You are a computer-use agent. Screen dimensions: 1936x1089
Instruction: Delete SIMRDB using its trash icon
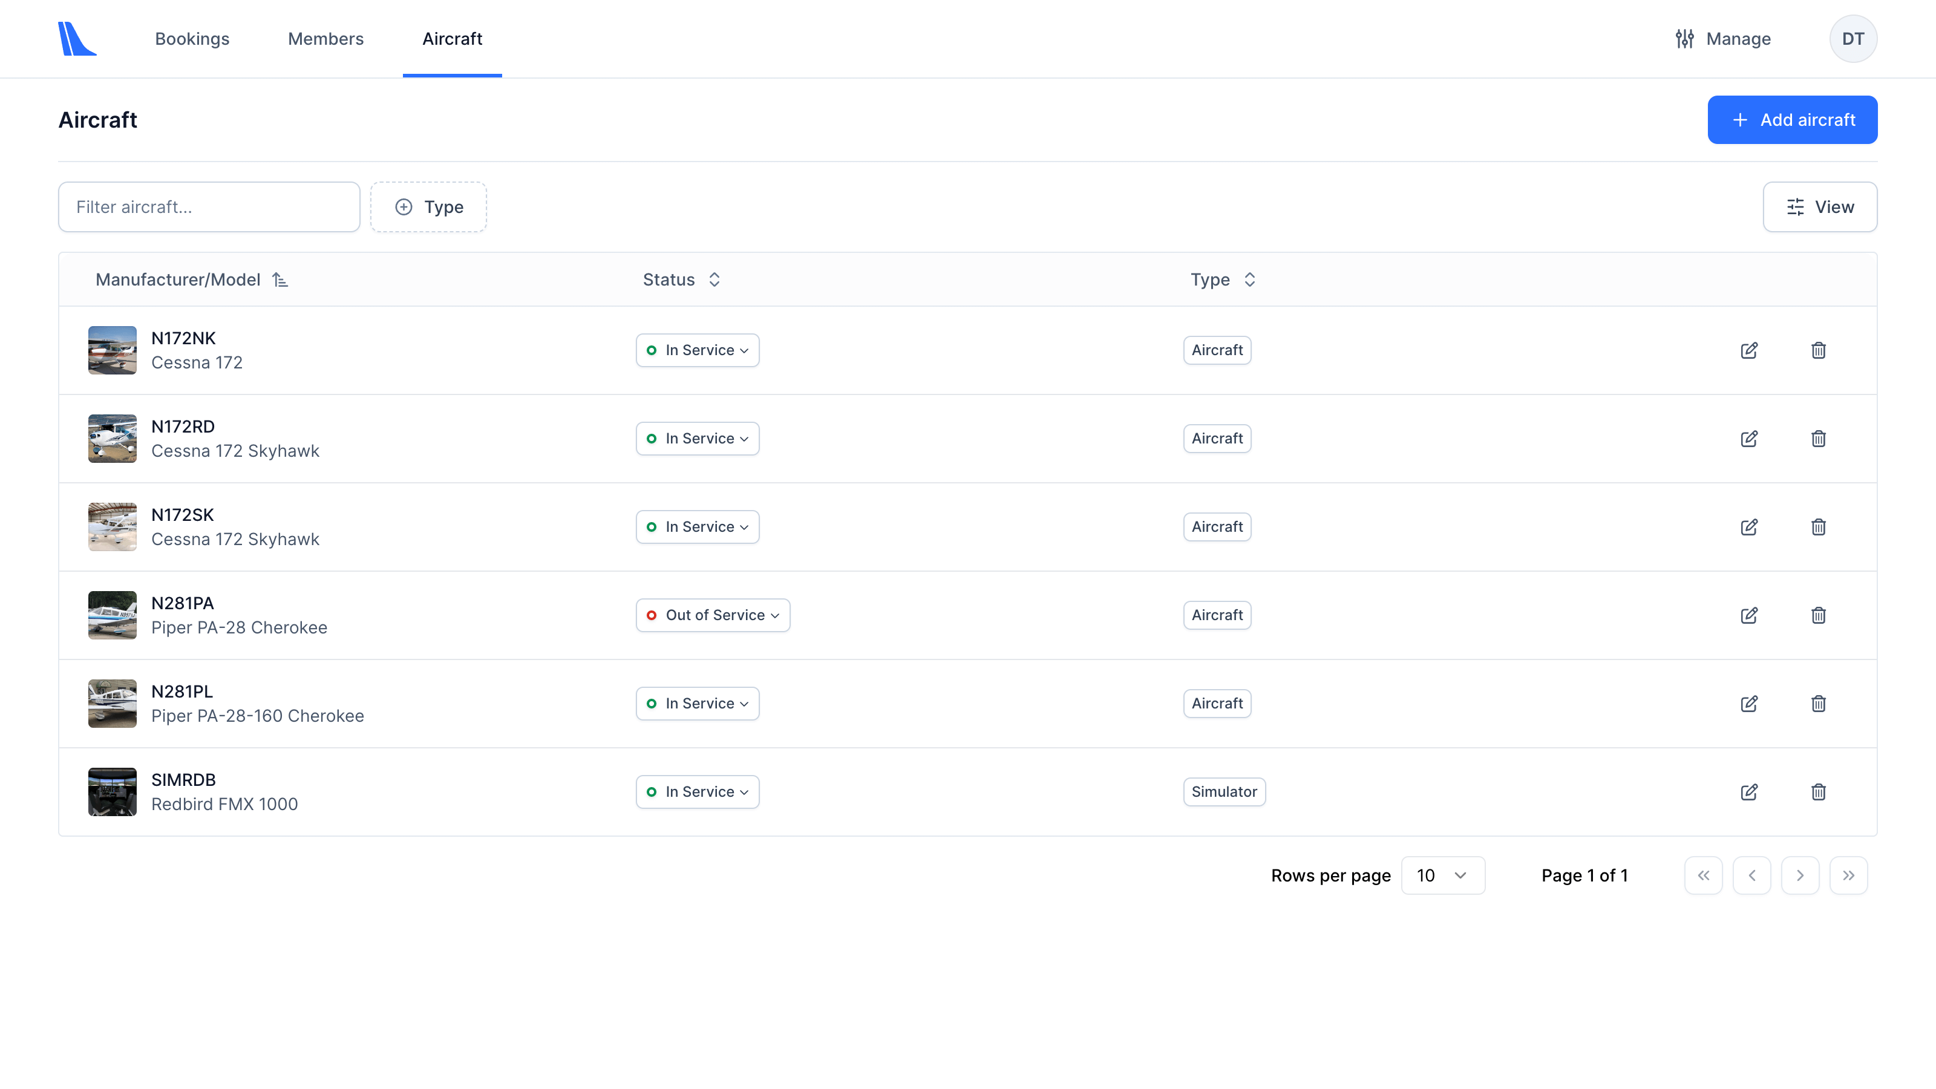coord(1819,791)
